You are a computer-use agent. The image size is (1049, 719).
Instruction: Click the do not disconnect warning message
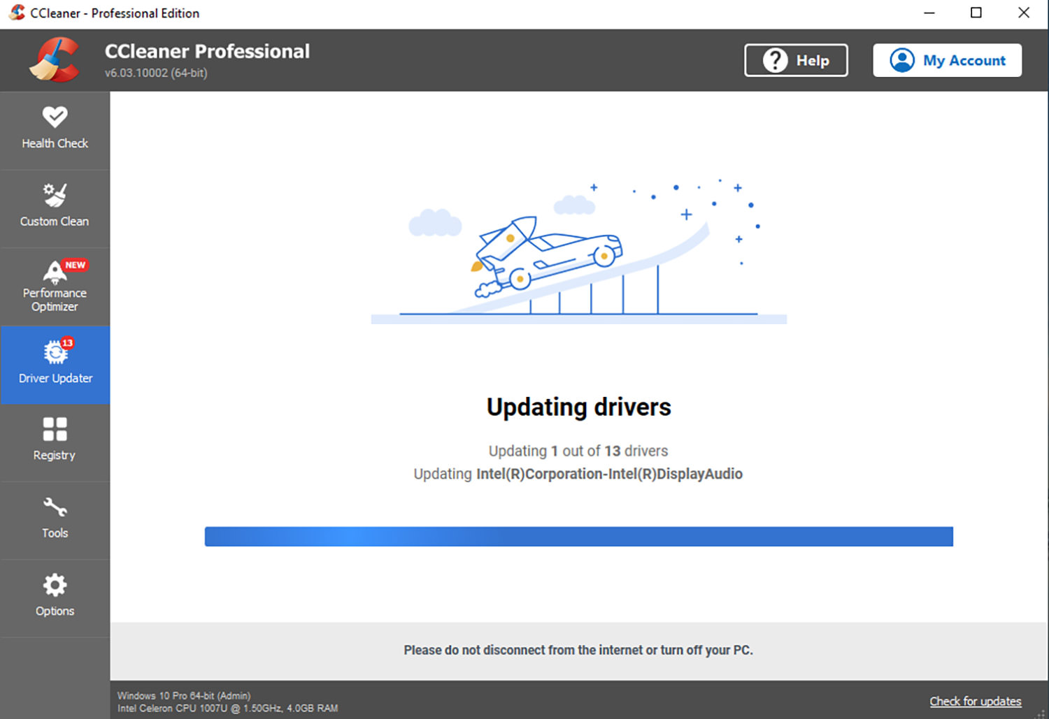tap(578, 650)
